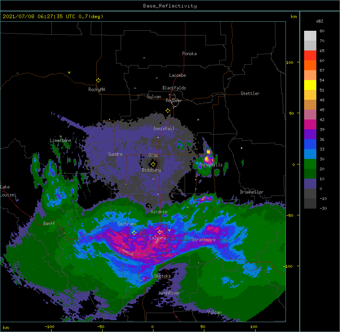340x332 pixels.
Task: Click the Calgary city label
Action: pos(157,238)
